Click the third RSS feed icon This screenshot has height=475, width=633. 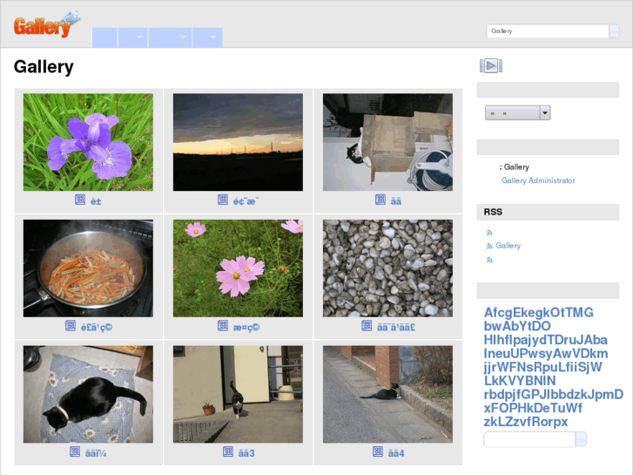coord(489,260)
